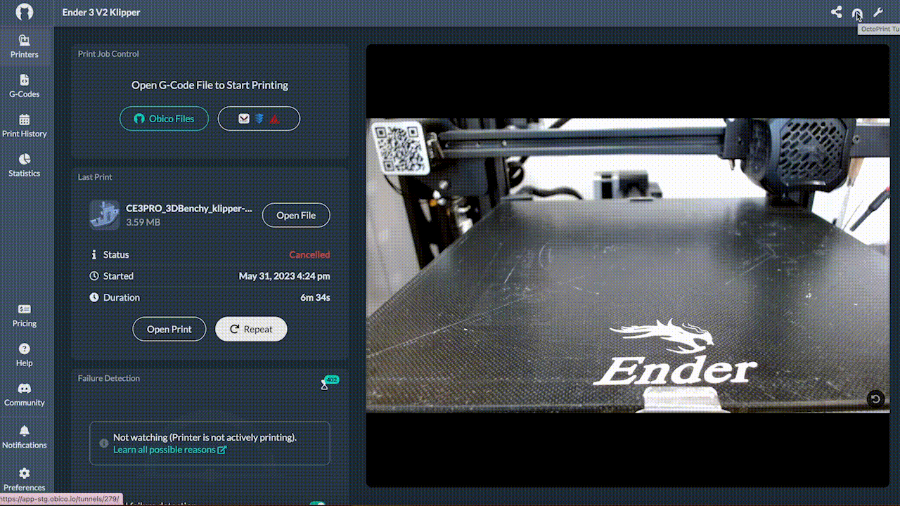Click the 3DBenchy file thumbnail
The height and width of the screenshot is (506, 900).
[x=104, y=215]
